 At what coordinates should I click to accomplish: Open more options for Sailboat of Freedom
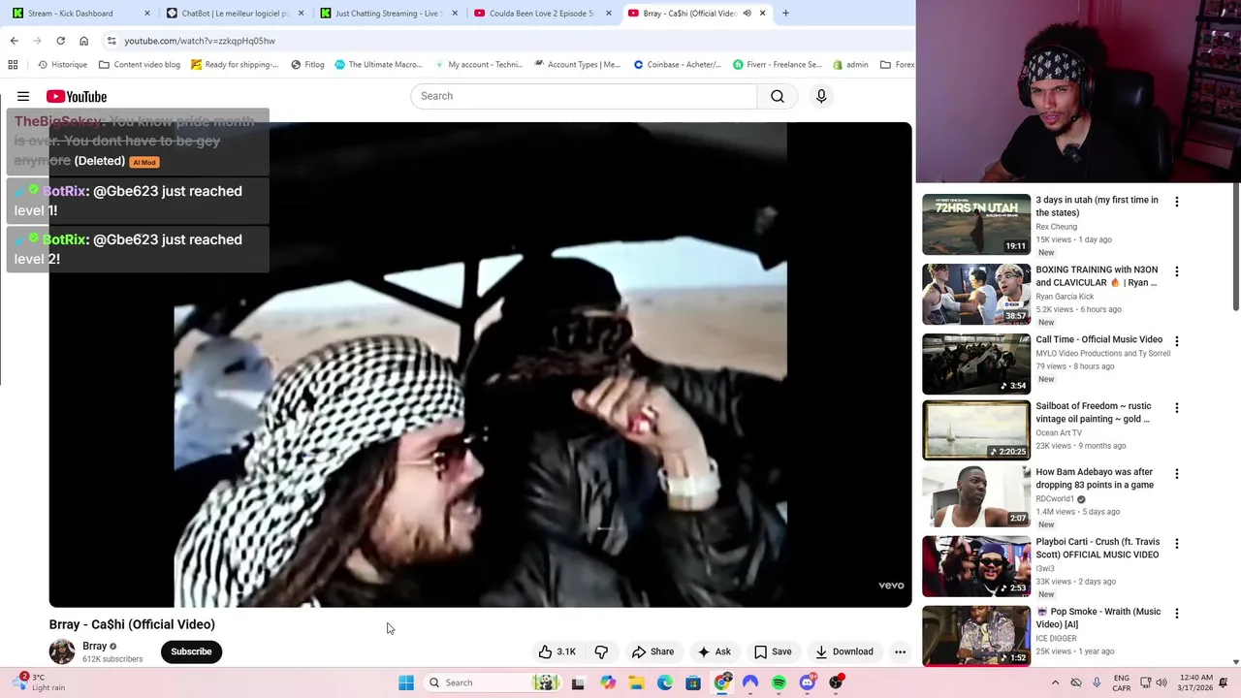click(x=1176, y=408)
